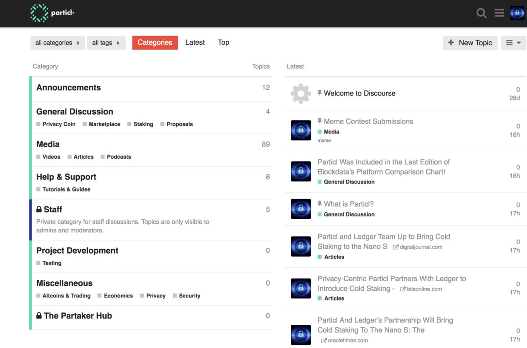Switch to the Latest tab
Screen dimensions: 527x348
point(195,43)
